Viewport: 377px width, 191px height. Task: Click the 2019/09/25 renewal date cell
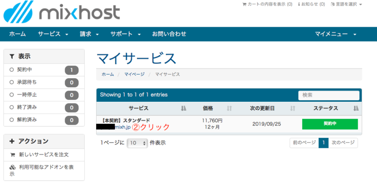click(267, 124)
